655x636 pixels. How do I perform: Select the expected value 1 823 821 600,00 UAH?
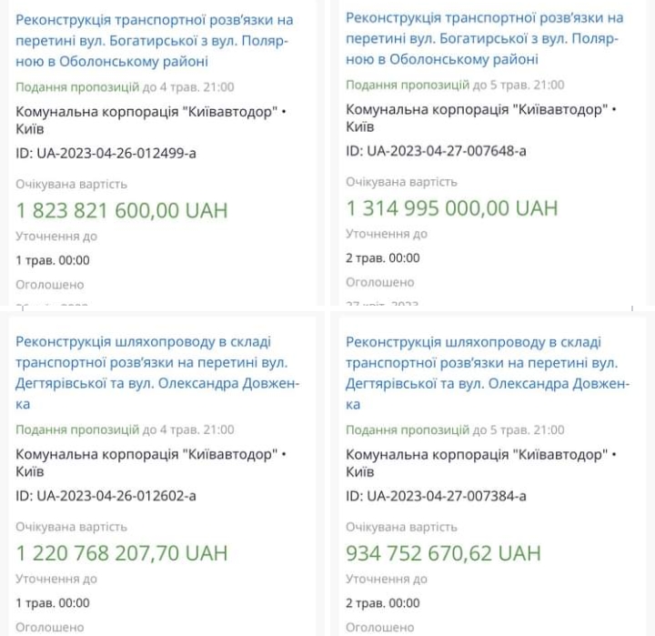point(122,211)
